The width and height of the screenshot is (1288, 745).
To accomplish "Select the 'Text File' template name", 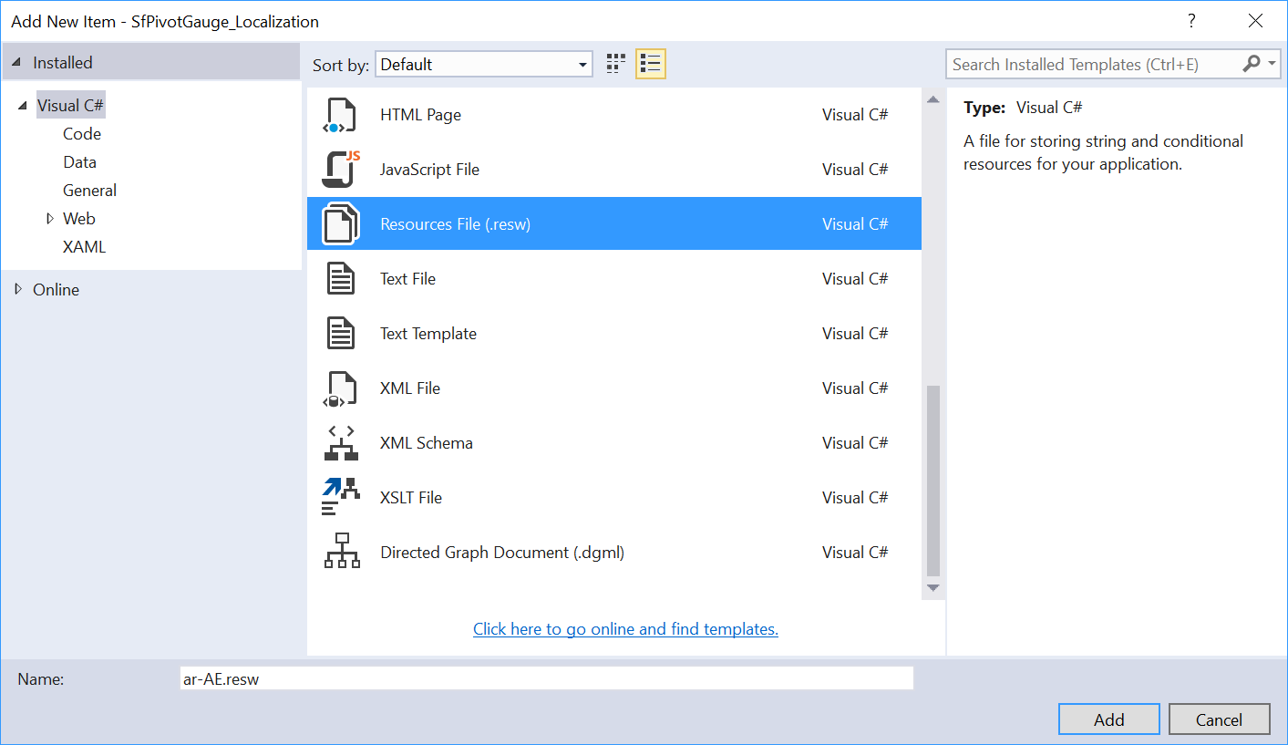I will (x=407, y=279).
